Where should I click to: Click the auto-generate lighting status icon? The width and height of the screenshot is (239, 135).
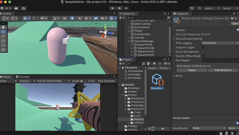[x=232, y=134]
